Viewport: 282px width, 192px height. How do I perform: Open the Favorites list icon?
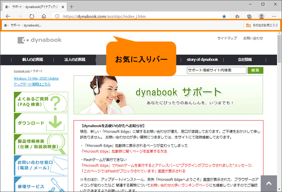coord(237,16)
